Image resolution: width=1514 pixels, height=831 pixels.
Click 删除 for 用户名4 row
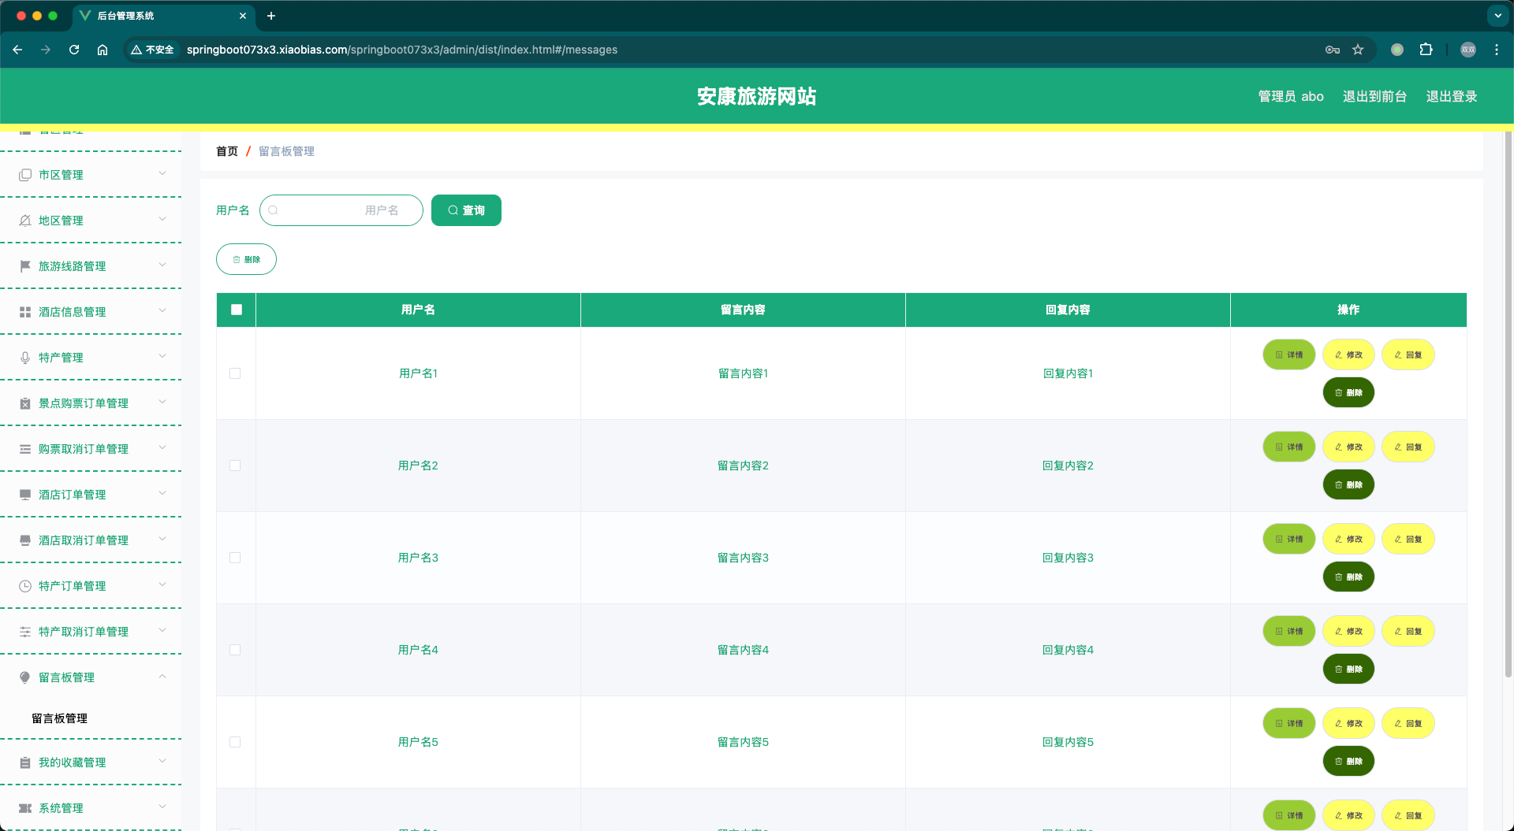click(1348, 670)
